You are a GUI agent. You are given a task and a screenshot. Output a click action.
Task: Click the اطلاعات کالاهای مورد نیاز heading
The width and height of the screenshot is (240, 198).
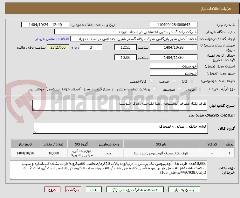tap(211, 115)
